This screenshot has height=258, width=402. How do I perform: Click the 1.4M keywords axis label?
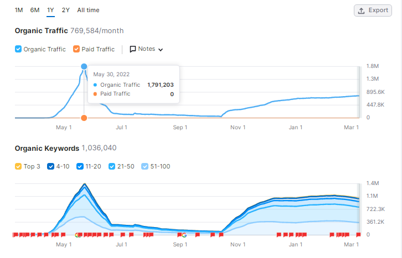tap(373, 183)
